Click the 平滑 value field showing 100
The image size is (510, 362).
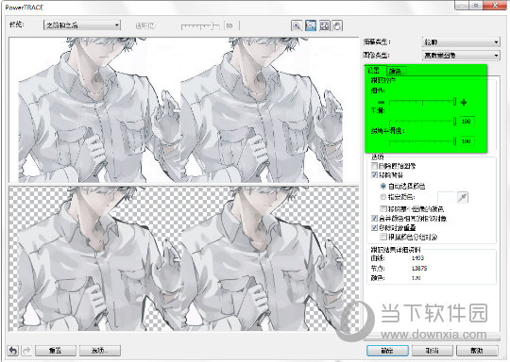pos(467,121)
